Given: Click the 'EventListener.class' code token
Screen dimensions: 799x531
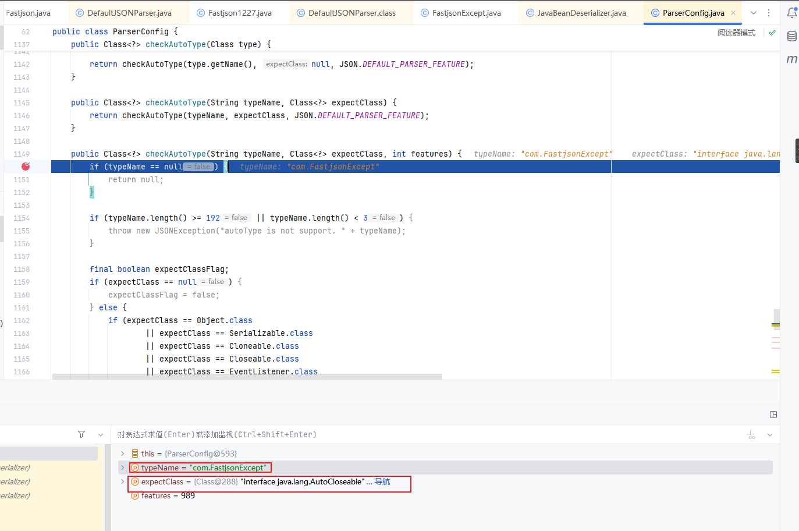Looking at the screenshot, I should [274, 371].
